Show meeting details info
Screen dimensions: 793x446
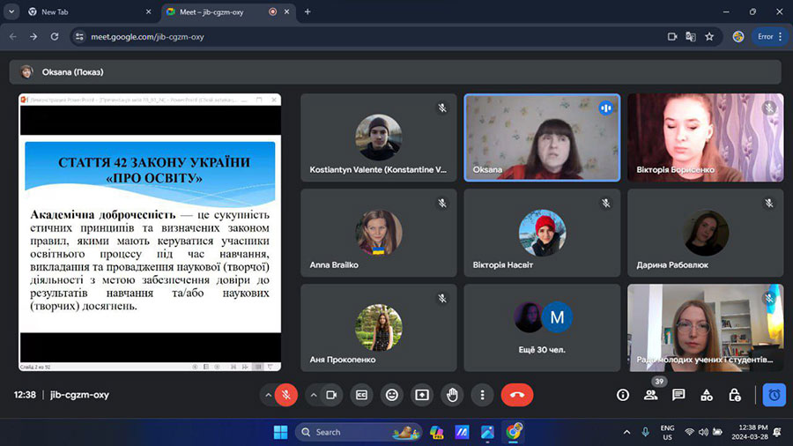tap(623, 395)
